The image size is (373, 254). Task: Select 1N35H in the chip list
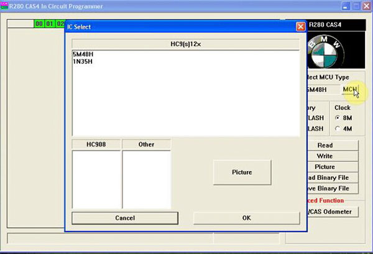83,62
